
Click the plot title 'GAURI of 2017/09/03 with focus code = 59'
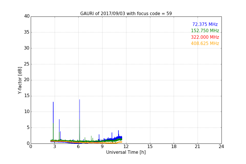pyautogui.click(x=126, y=14)
